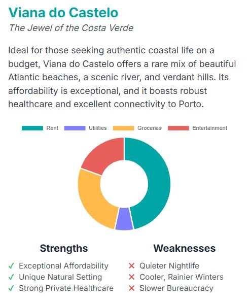Toggle the Rent legend color box
The height and width of the screenshot is (302, 249).
coord(32,128)
